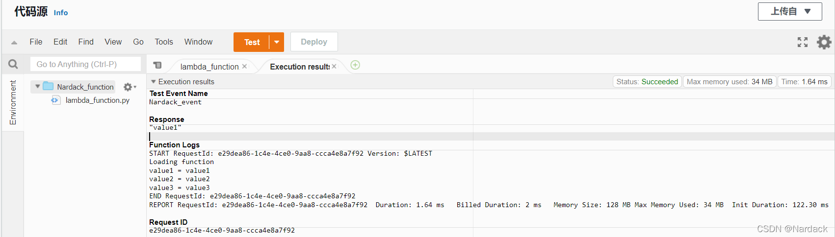The width and height of the screenshot is (835, 237).
Task: Select the Nardack_function folder label
Action: point(85,87)
